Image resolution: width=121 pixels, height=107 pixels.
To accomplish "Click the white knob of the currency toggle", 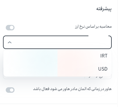I will (12, 28).
